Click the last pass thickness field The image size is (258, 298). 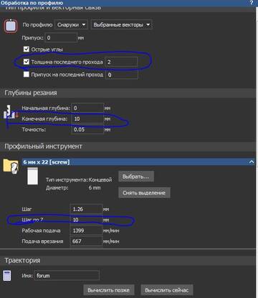121,62
